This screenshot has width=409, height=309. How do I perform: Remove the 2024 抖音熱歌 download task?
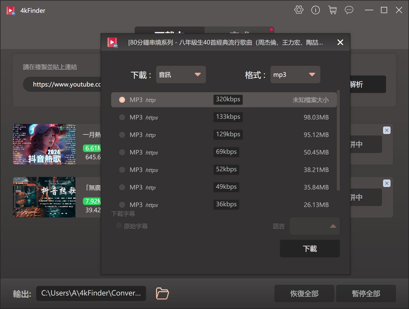pos(387,130)
